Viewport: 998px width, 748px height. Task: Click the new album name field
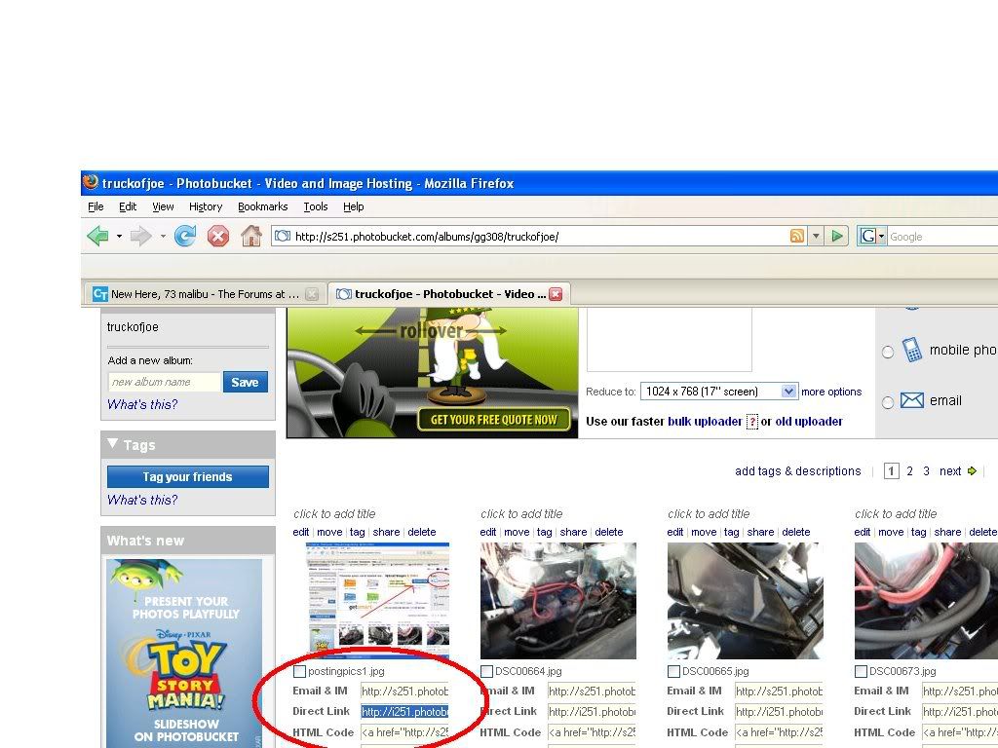click(164, 382)
